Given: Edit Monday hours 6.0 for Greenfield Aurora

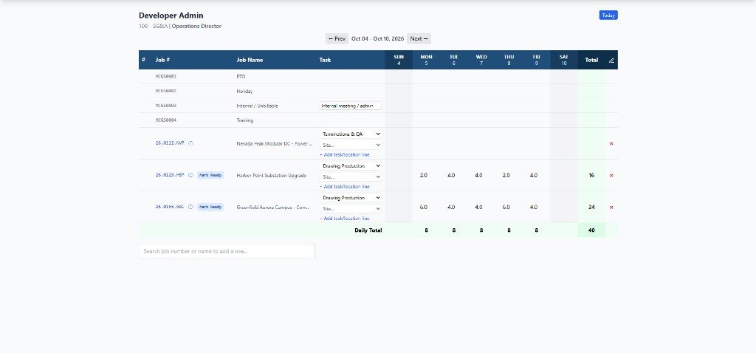Looking at the screenshot, I should [x=424, y=208].
